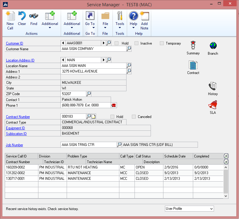
Task: Open the User Profile dropdown
Action: click(189, 209)
